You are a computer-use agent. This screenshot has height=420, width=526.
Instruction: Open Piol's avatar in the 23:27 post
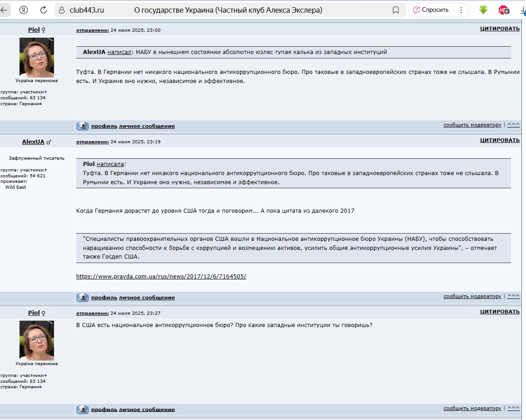37,341
